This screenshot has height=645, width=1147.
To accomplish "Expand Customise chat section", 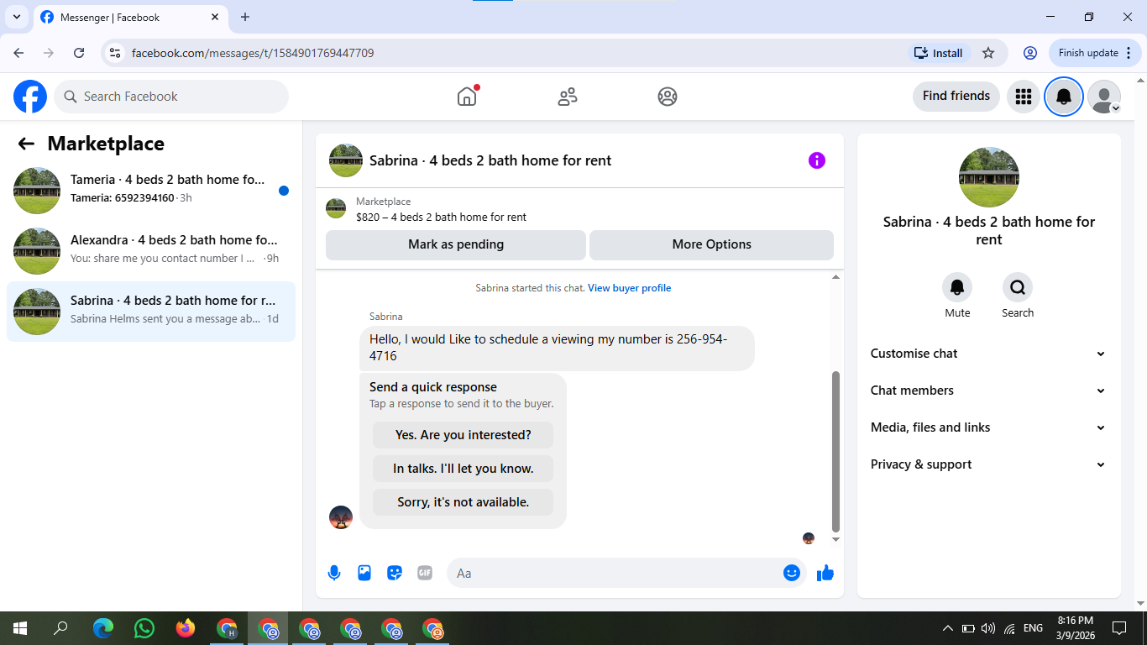I will (988, 354).
